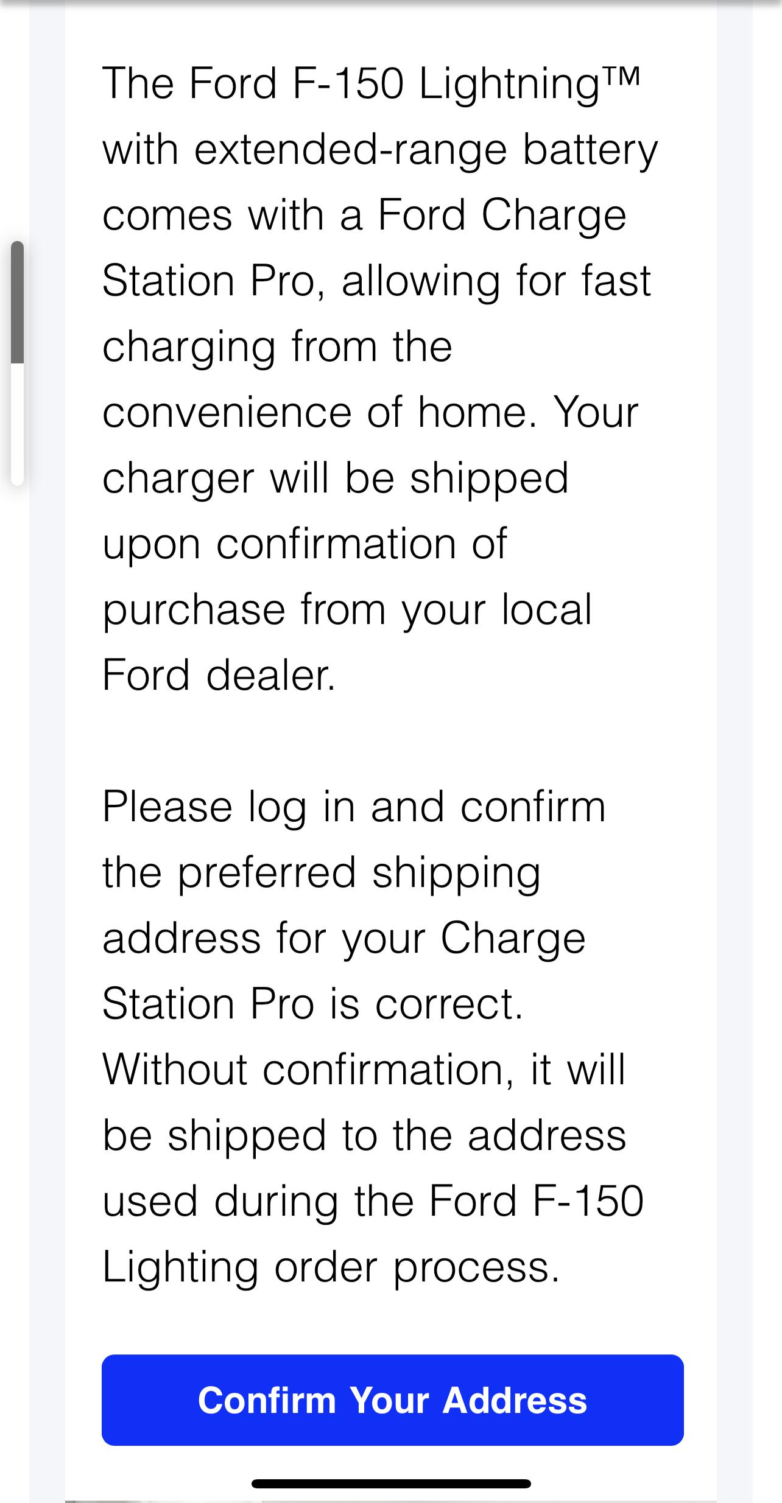Click the text 'Station Pro, allowing for fast'
782x1503 pixels.
377,281
